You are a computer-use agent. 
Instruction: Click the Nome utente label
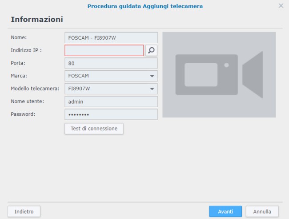27,101
